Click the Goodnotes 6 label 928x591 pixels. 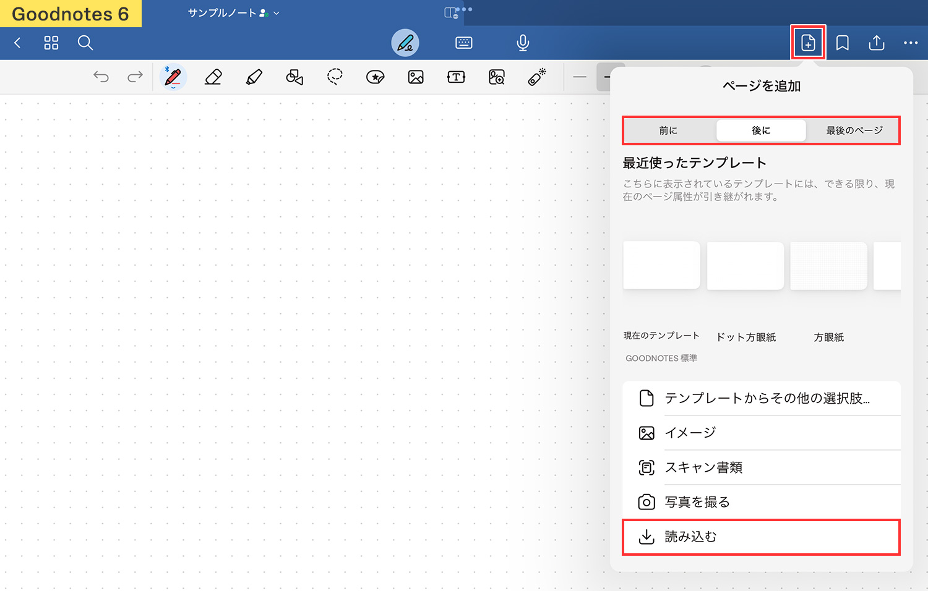point(71,14)
